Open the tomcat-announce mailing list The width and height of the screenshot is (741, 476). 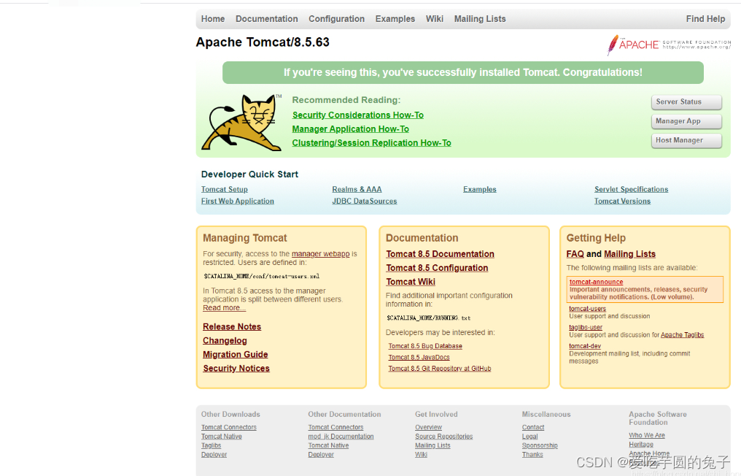[596, 281]
